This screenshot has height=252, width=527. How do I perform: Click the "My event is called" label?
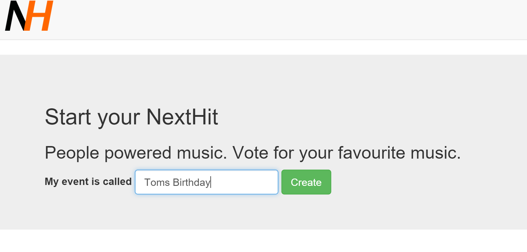tap(88, 181)
